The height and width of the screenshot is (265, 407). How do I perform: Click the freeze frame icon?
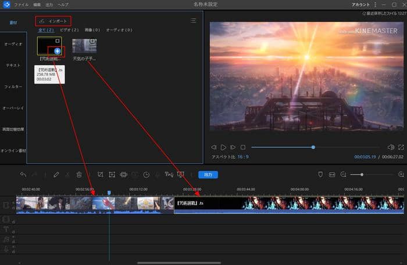pyautogui.click(x=135, y=175)
